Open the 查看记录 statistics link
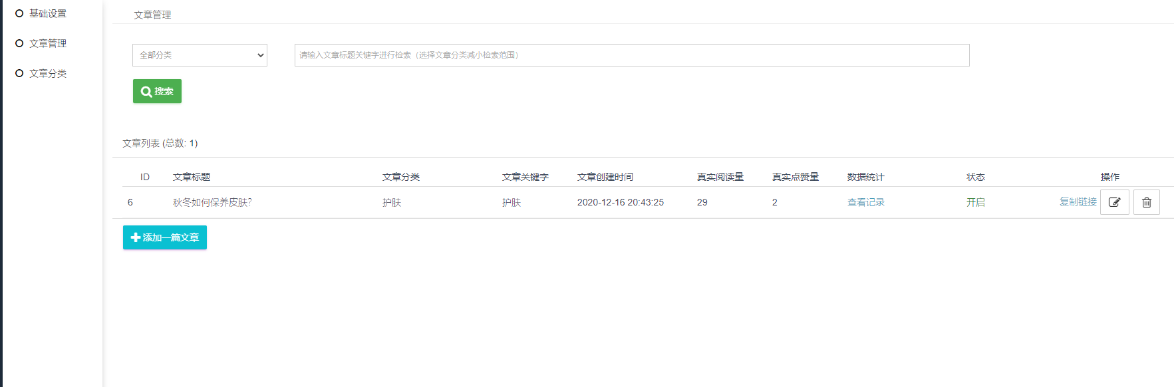Image resolution: width=1174 pixels, height=387 pixels. point(865,202)
